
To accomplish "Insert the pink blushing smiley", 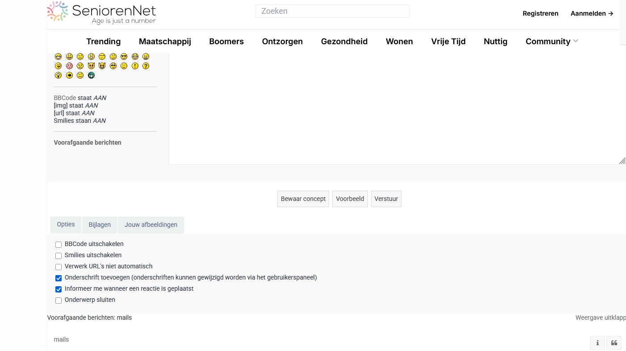I will [69, 66].
